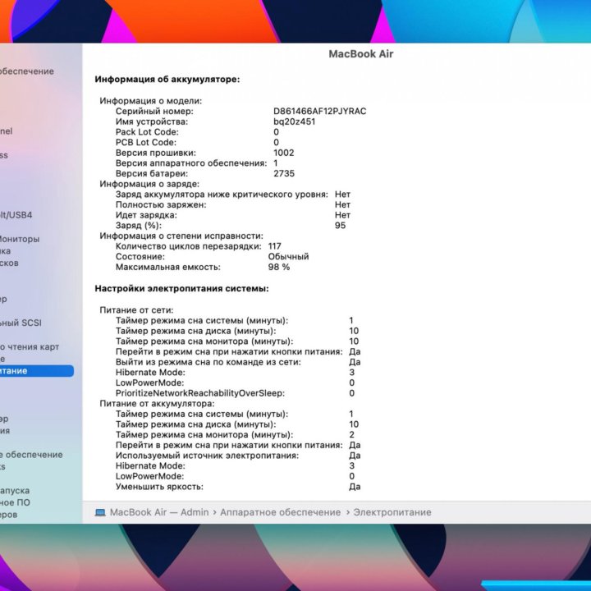Select the highlighted Электропитание sidebar item
Viewport: 591px width, 591px height.
(33, 371)
